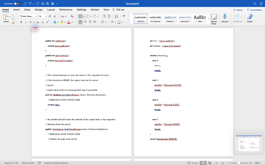Move the zoom slider handle
This screenshot has height=165, width=265.
pyautogui.click(x=238, y=163)
